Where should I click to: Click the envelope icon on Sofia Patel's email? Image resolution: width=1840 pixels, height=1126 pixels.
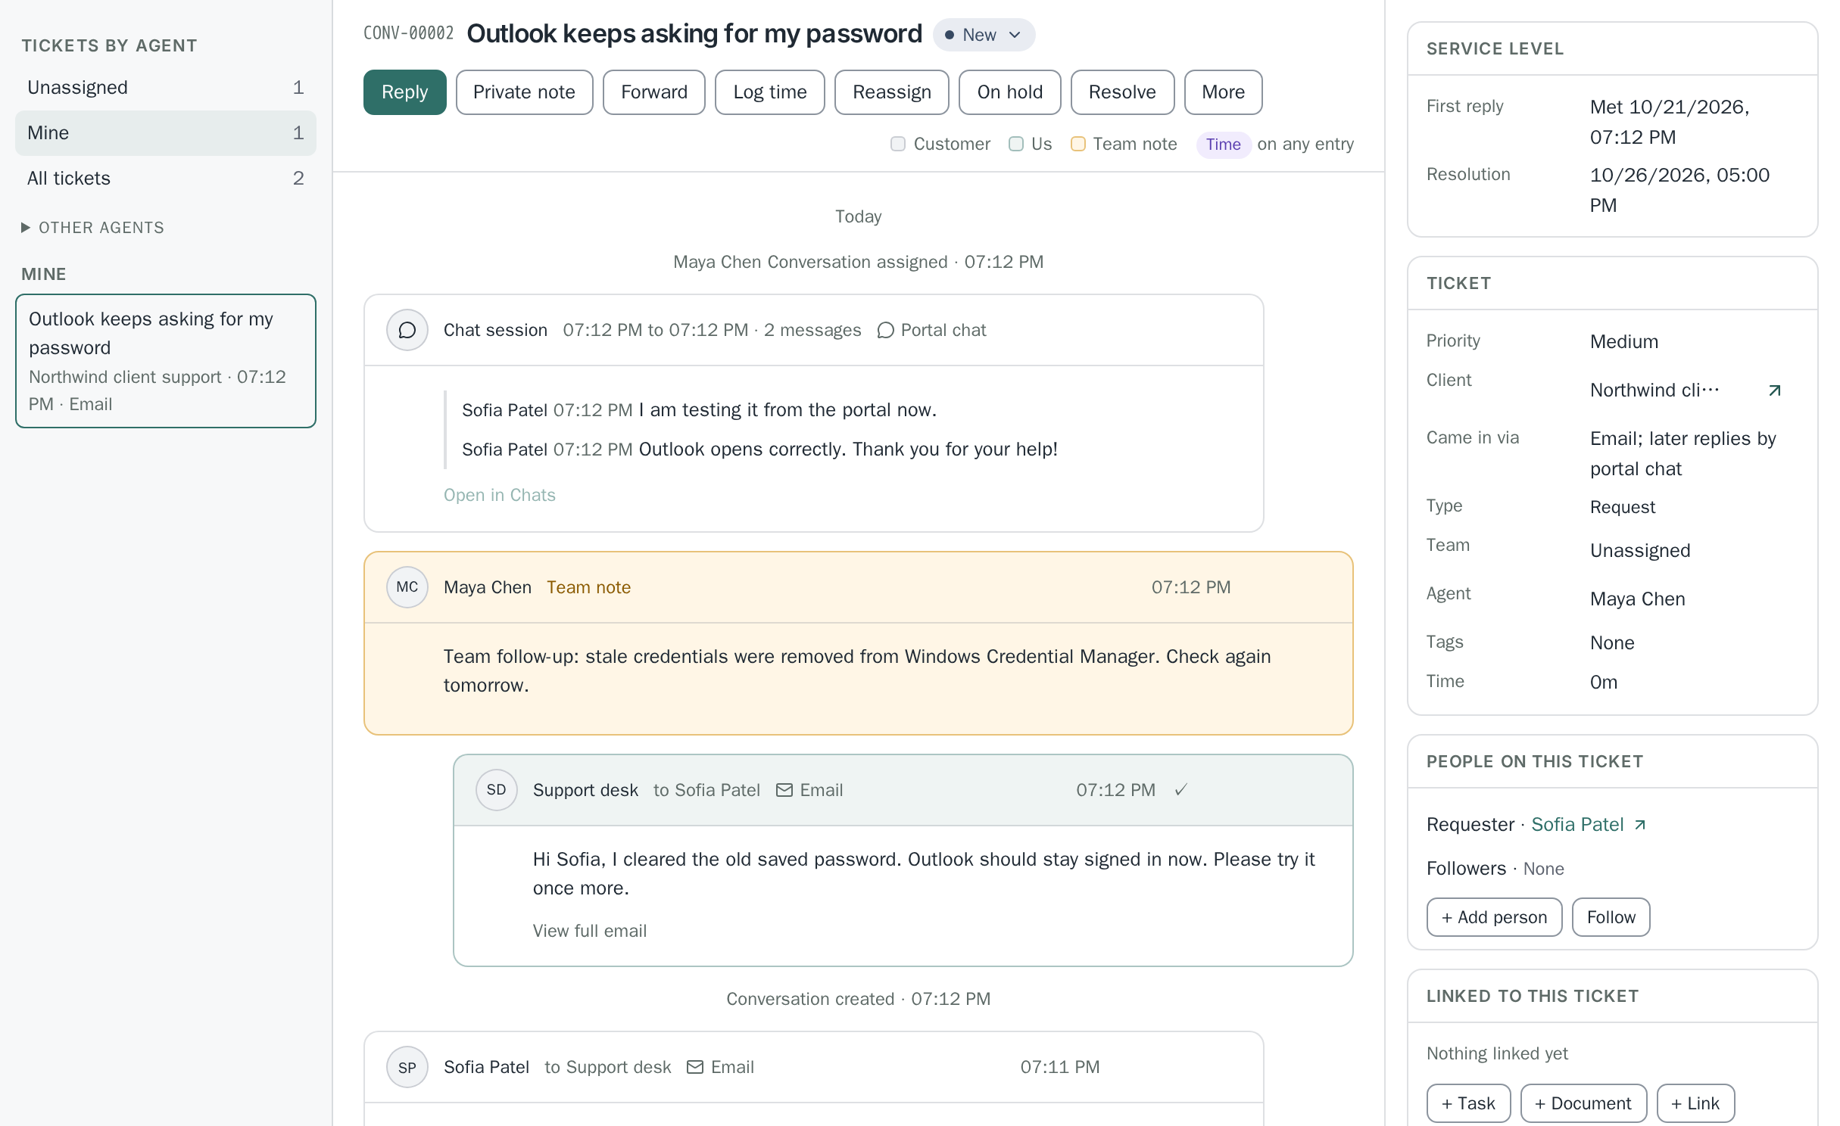tap(694, 1067)
